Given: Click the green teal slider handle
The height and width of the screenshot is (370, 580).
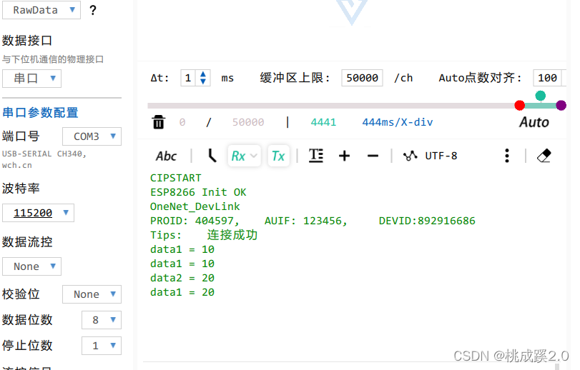Looking at the screenshot, I should coord(541,96).
